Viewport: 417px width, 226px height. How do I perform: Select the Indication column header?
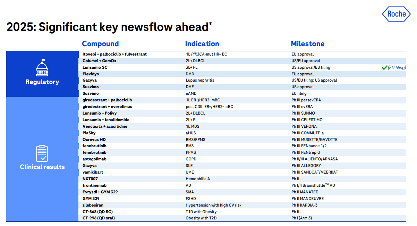[202, 44]
